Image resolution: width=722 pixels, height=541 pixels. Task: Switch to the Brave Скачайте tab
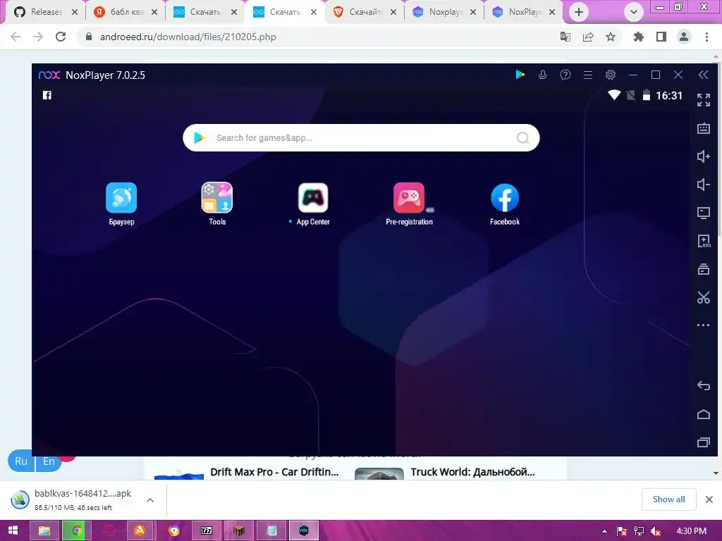pyautogui.click(x=364, y=12)
